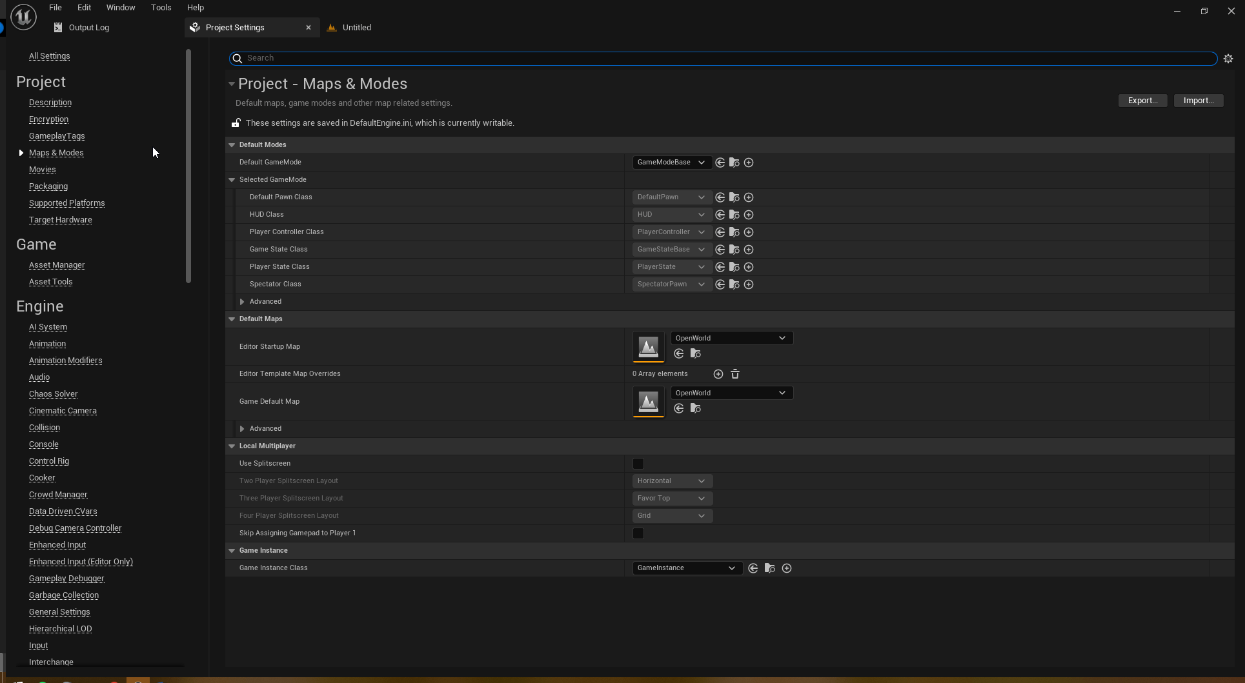Click the Import... button
This screenshot has height=683, width=1245.
(1199, 101)
